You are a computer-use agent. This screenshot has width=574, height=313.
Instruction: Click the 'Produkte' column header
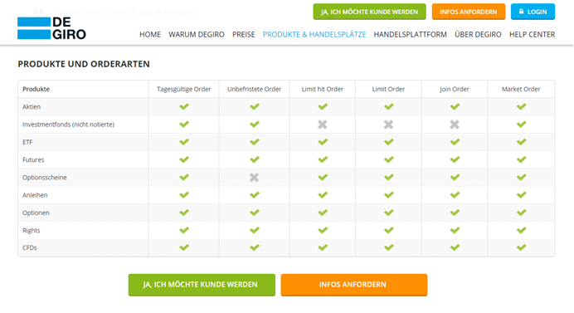[x=36, y=89]
